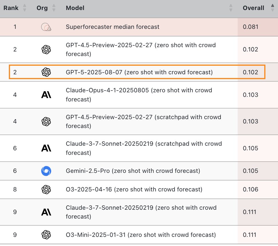Open the Superforecaster median forecast entry
Viewport: 278px width, 246px height.
[x=112, y=27]
